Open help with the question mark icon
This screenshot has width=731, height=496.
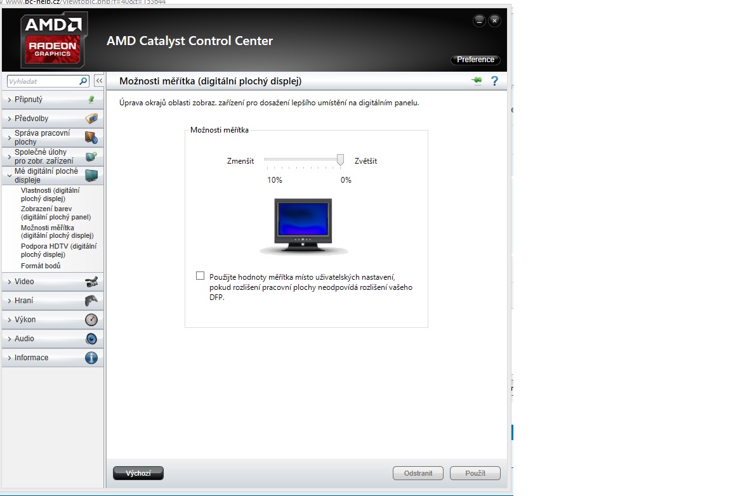495,81
